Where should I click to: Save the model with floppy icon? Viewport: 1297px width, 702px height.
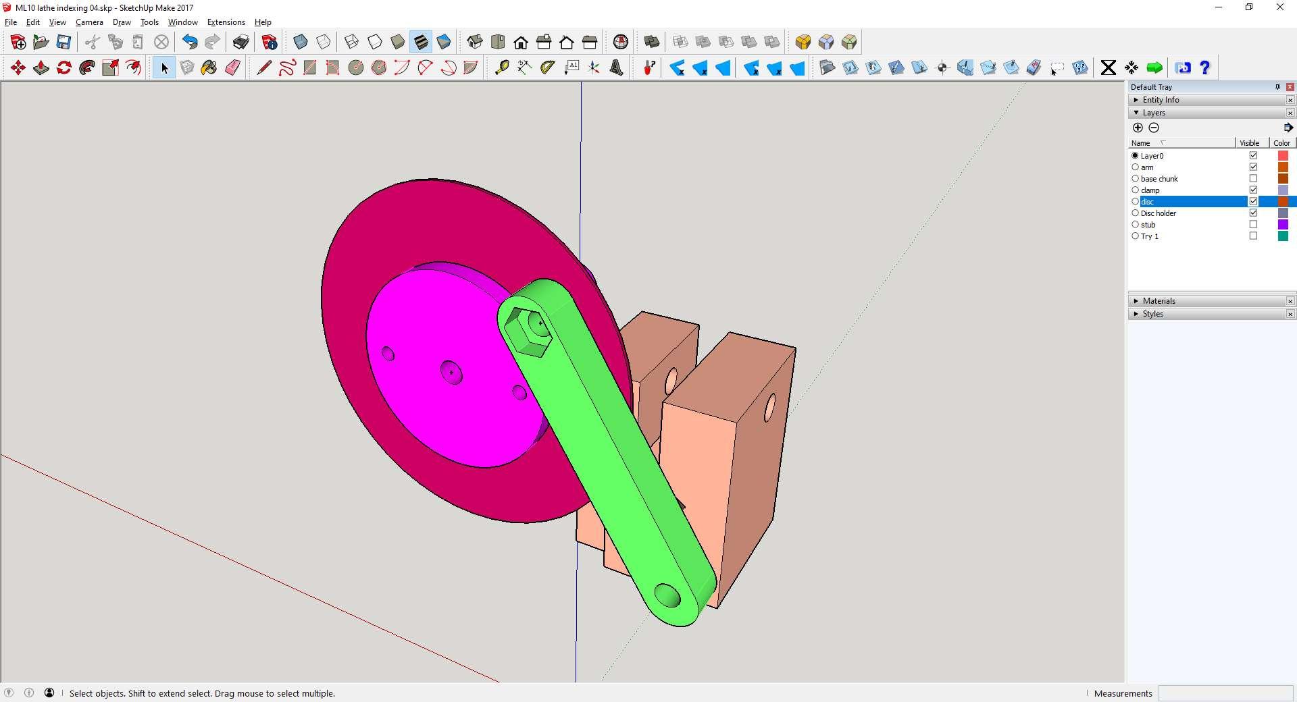63,43
